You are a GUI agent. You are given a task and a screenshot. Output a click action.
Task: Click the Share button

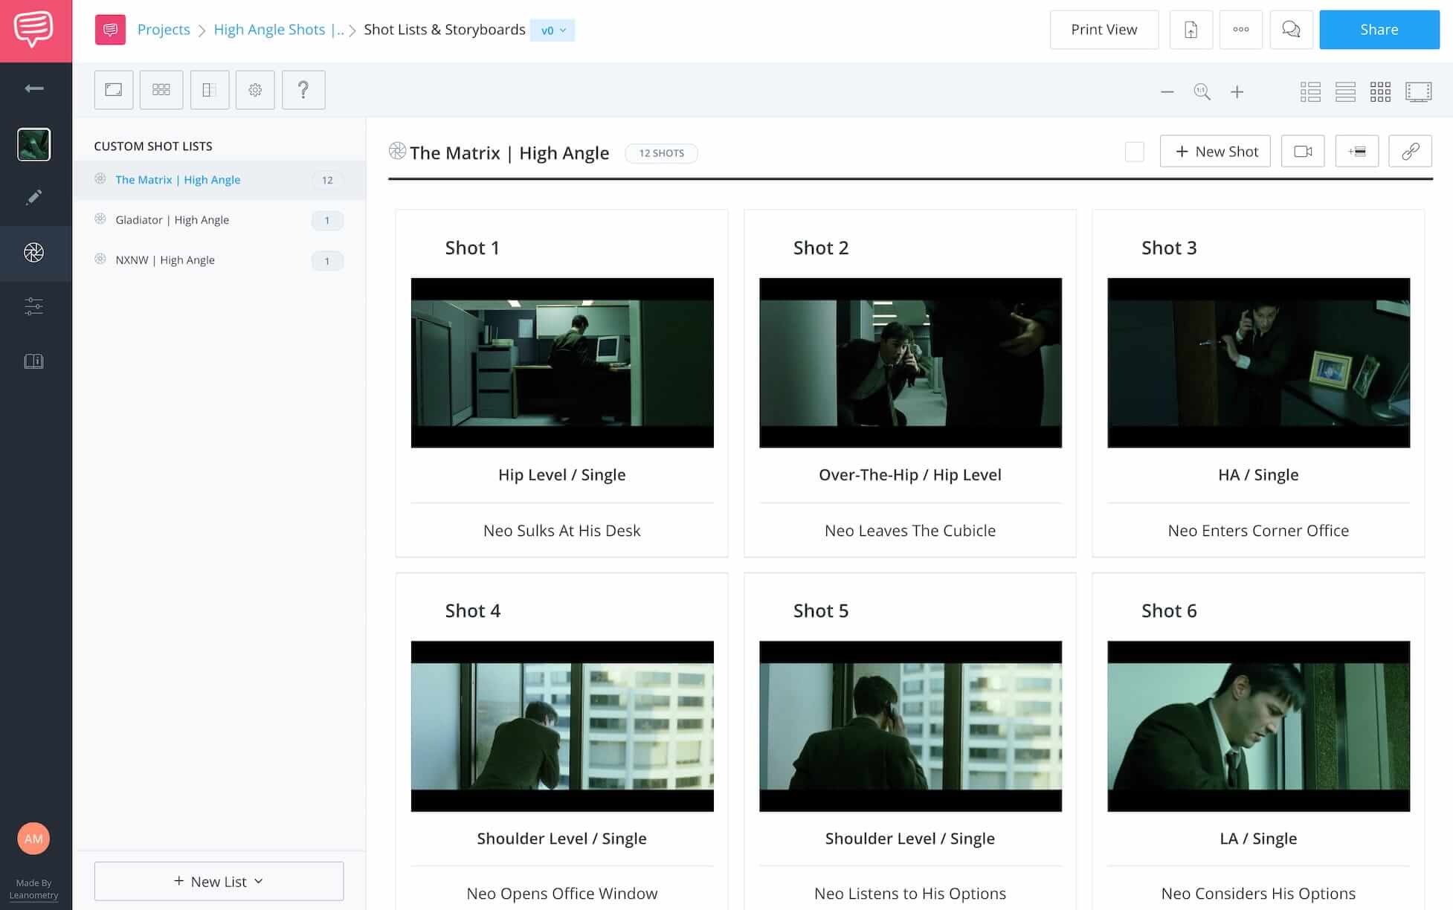point(1379,30)
